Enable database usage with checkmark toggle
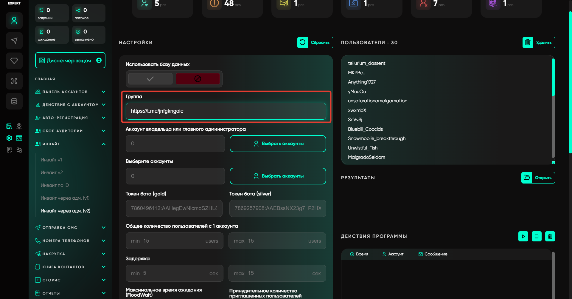The image size is (572, 299). [x=150, y=79]
